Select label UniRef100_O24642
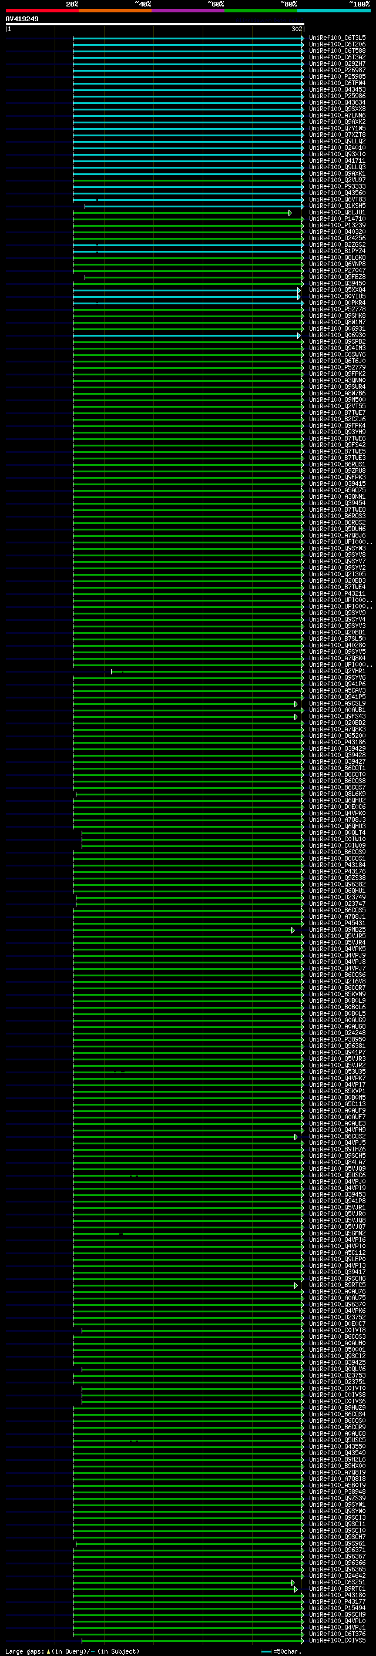376x1656 pixels. click(337, 1576)
